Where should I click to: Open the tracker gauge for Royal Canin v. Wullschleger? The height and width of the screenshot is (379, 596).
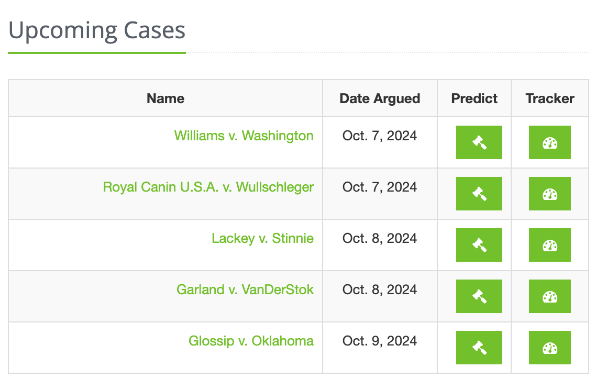(x=549, y=194)
